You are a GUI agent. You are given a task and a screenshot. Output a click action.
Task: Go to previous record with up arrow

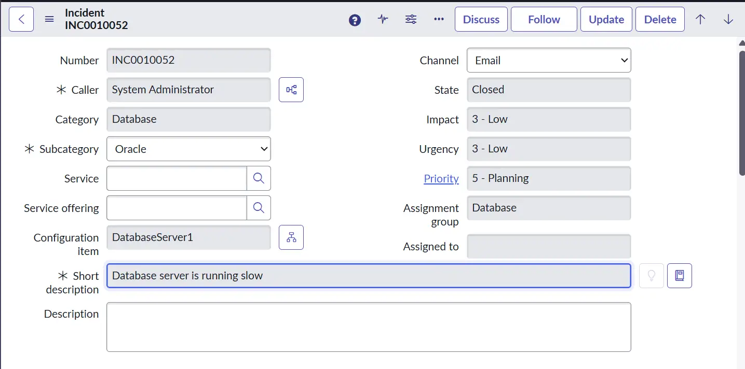tap(700, 19)
